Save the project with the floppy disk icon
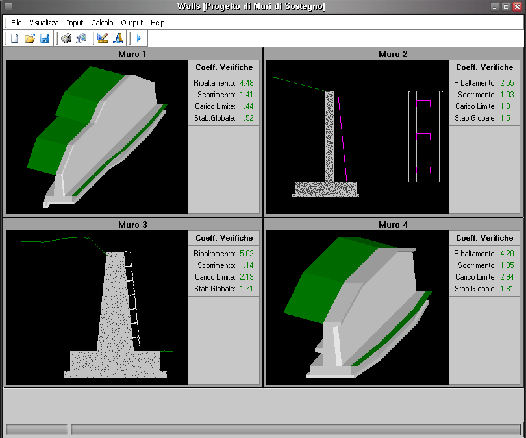The height and width of the screenshot is (438, 526). [45, 38]
